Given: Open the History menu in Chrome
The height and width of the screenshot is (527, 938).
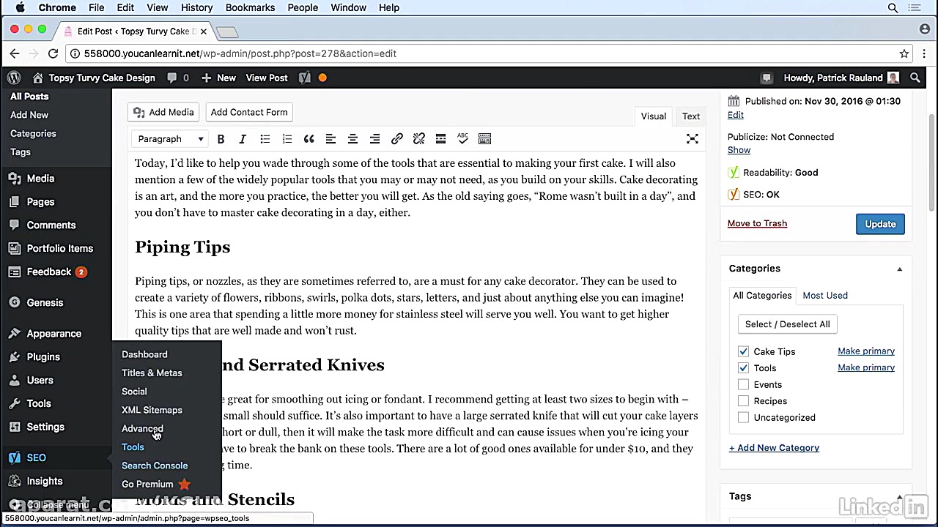Looking at the screenshot, I should (196, 7).
